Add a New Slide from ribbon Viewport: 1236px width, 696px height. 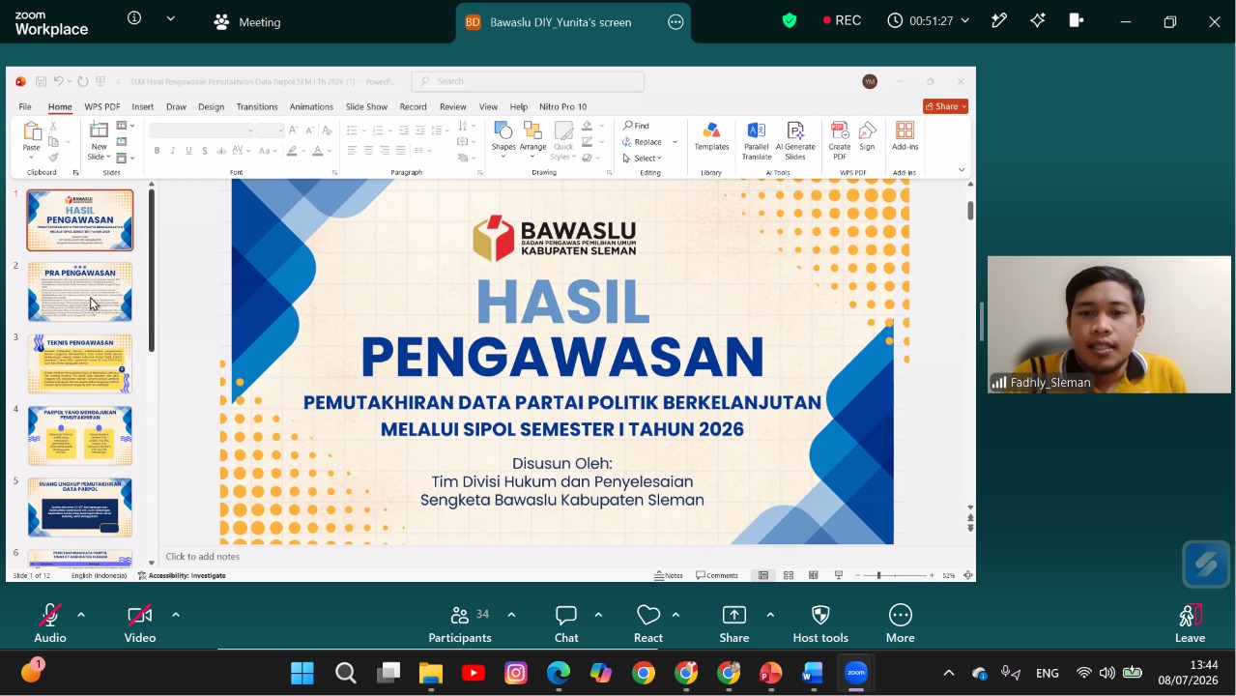99,142
